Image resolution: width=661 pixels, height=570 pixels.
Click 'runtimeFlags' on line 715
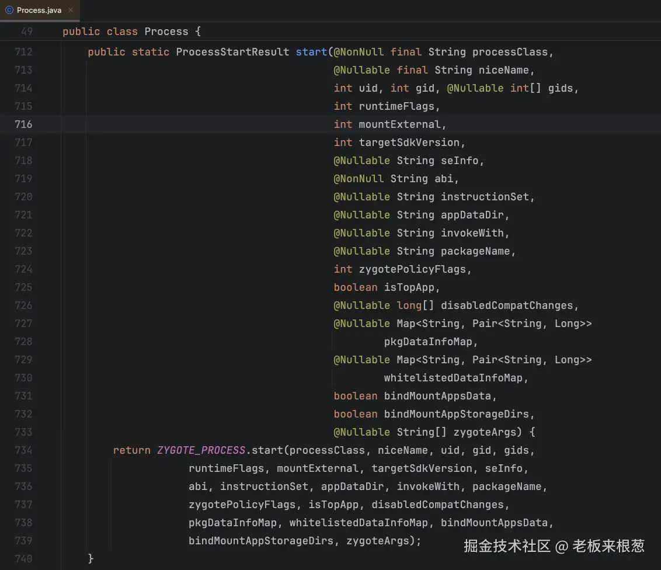[x=396, y=106]
